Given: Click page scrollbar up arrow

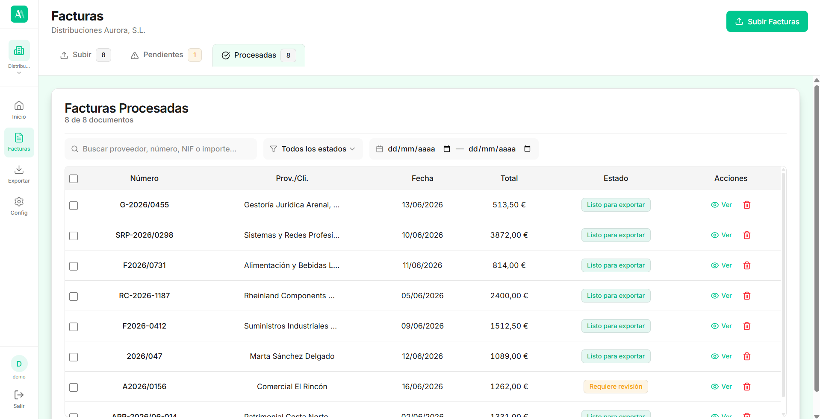Looking at the screenshot, I should pos(817,80).
